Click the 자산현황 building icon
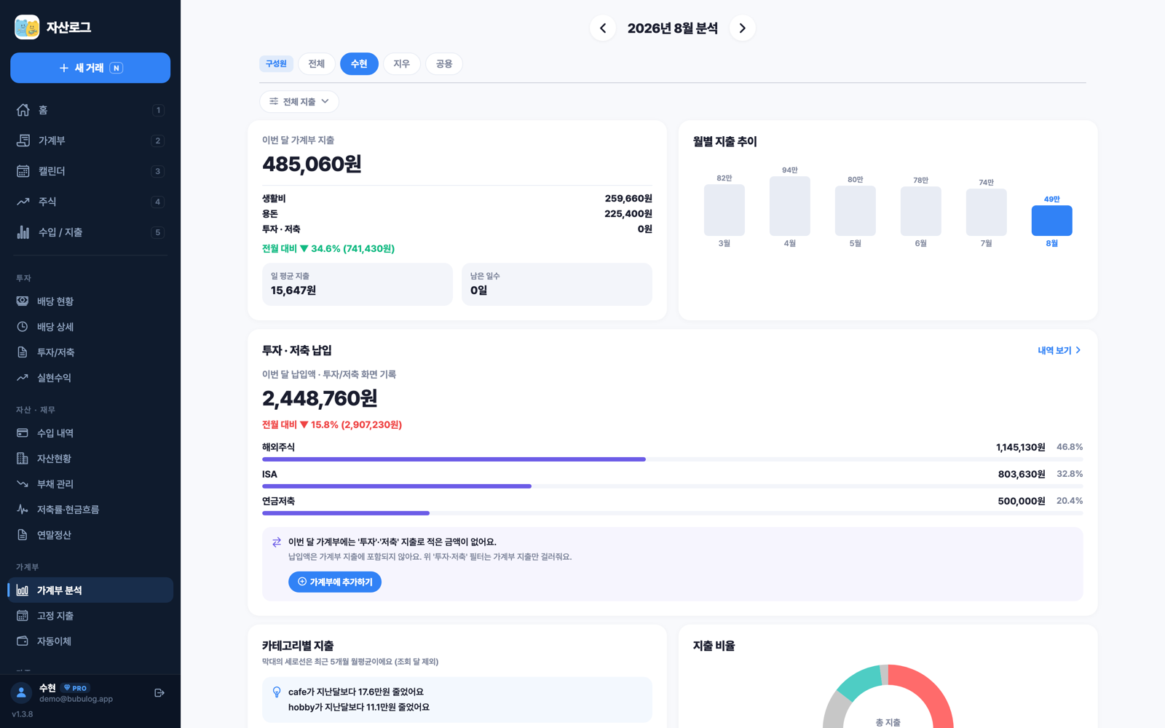The image size is (1165, 728). point(23,459)
